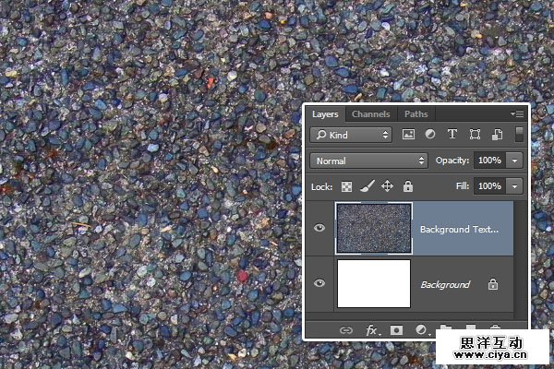The width and height of the screenshot is (554, 369).
Task: Click the smart object filter icon
Action: (497, 135)
